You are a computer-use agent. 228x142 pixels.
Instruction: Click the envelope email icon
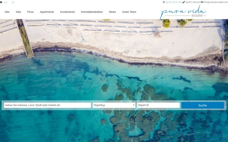[202, 2]
